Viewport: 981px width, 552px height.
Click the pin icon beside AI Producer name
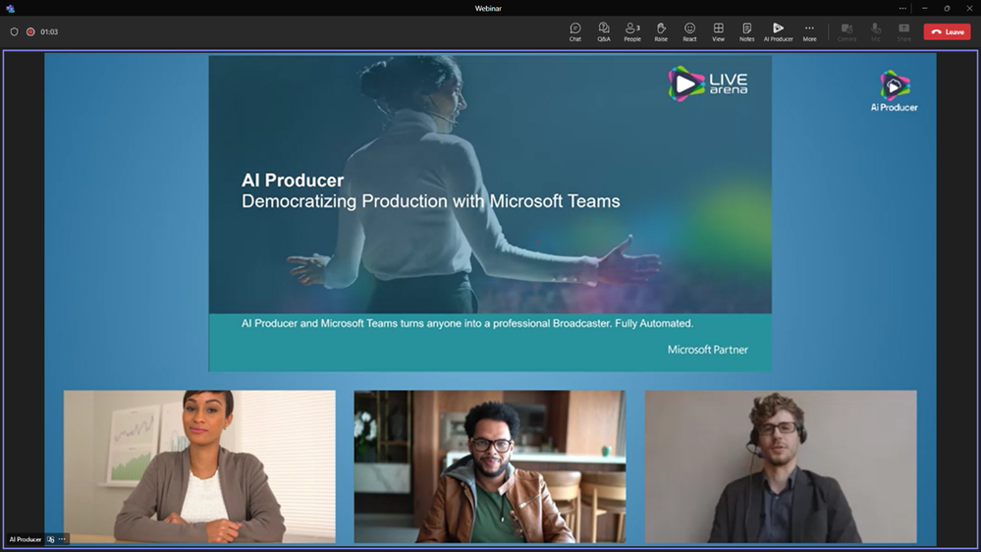[x=51, y=539]
